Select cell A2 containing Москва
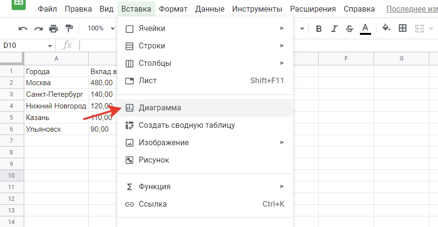438x227 pixels. pos(56,83)
